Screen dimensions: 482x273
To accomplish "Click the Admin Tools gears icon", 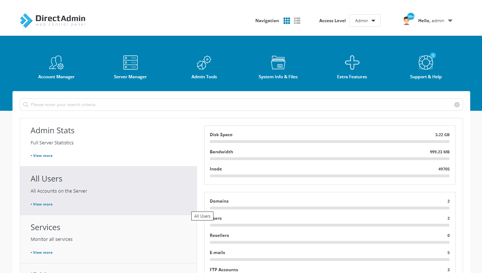I will tap(204, 63).
